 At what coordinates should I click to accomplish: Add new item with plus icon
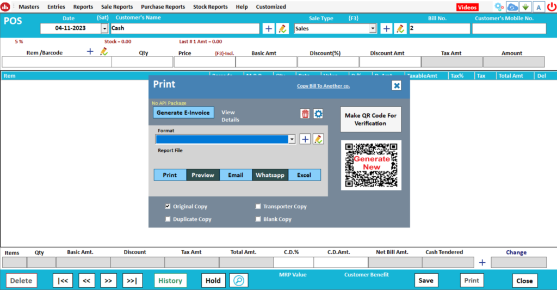tap(90, 52)
